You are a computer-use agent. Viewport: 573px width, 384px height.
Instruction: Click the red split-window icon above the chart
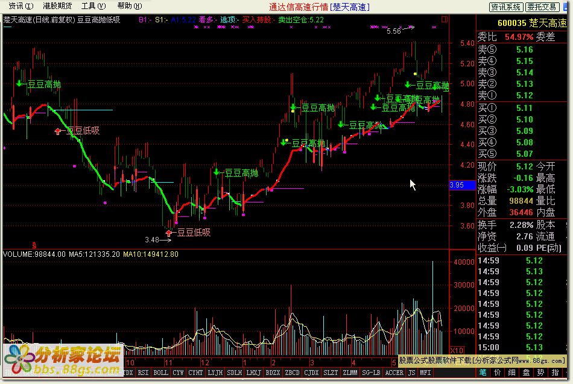(x=445, y=19)
